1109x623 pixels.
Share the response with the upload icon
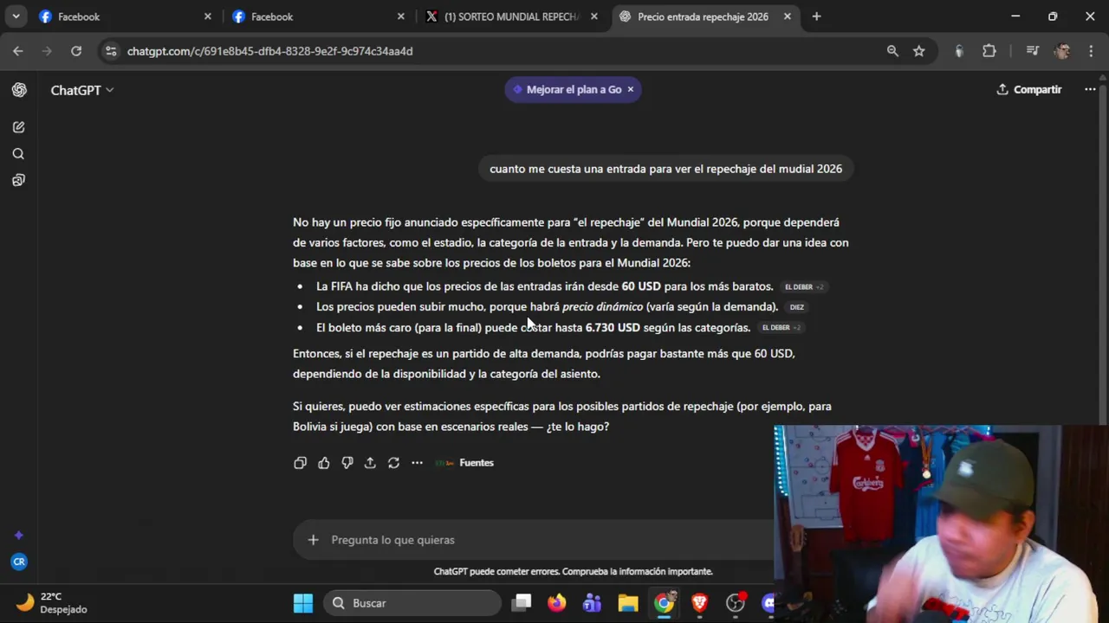click(x=370, y=463)
